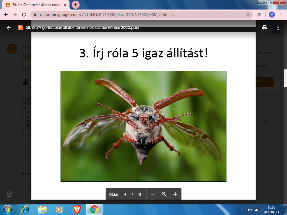Open Brave browser from the taskbar

pyautogui.click(x=77, y=209)
